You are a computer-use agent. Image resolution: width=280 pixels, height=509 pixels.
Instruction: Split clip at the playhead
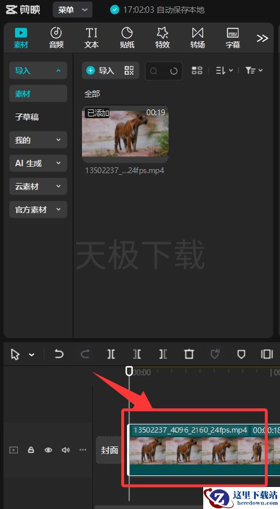coord(111,354)
